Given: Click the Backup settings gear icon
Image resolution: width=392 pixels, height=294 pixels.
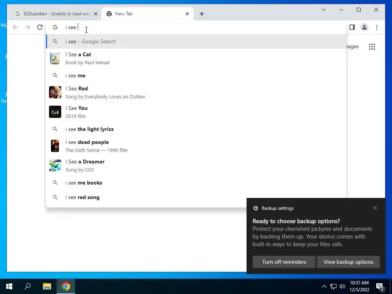Looking at the screenshot, I should 255,208.
